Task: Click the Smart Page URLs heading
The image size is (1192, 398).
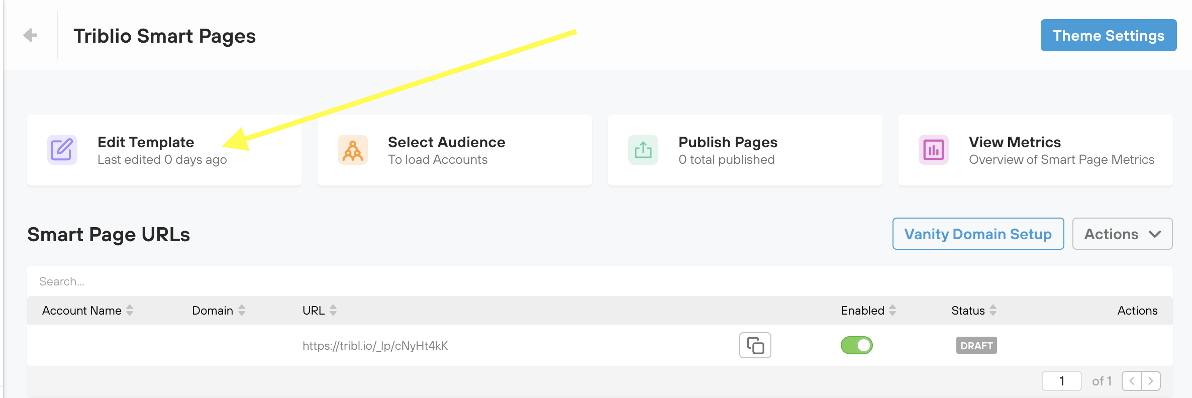Action: point(109,235)
